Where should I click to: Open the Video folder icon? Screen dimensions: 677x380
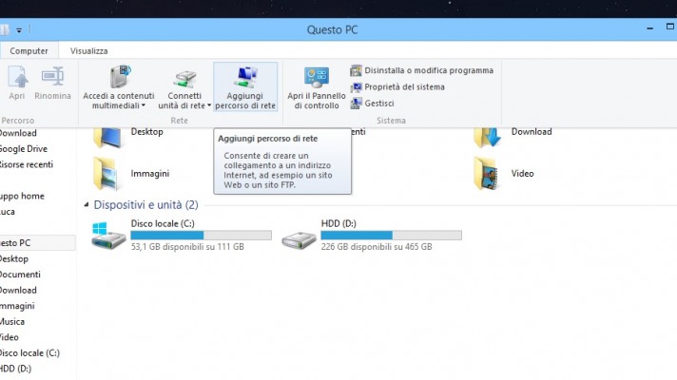point(488,174)
